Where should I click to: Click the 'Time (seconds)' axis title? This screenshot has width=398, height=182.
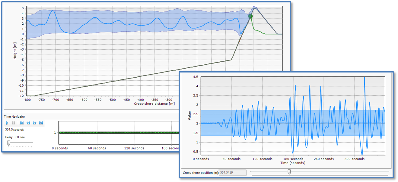(293, 163)
